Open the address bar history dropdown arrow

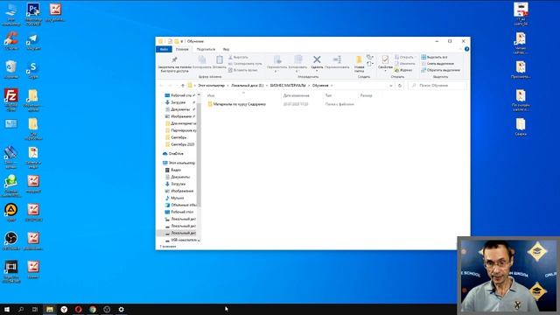click(x=391, y=86)
